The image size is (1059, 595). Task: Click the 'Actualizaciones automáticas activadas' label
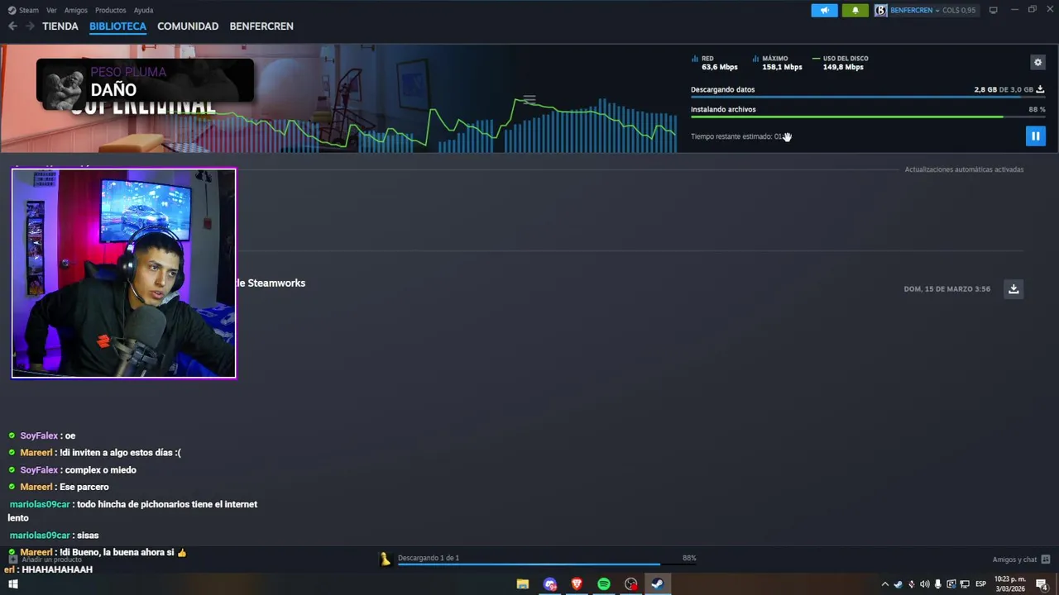pyautogui.click(x=964, y=169)
